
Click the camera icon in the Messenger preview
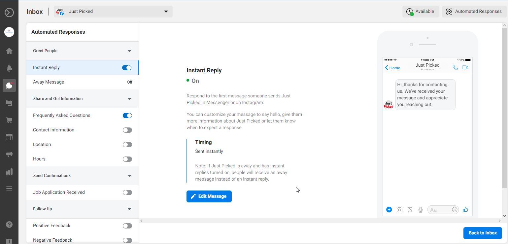click(x=399, y=209)
